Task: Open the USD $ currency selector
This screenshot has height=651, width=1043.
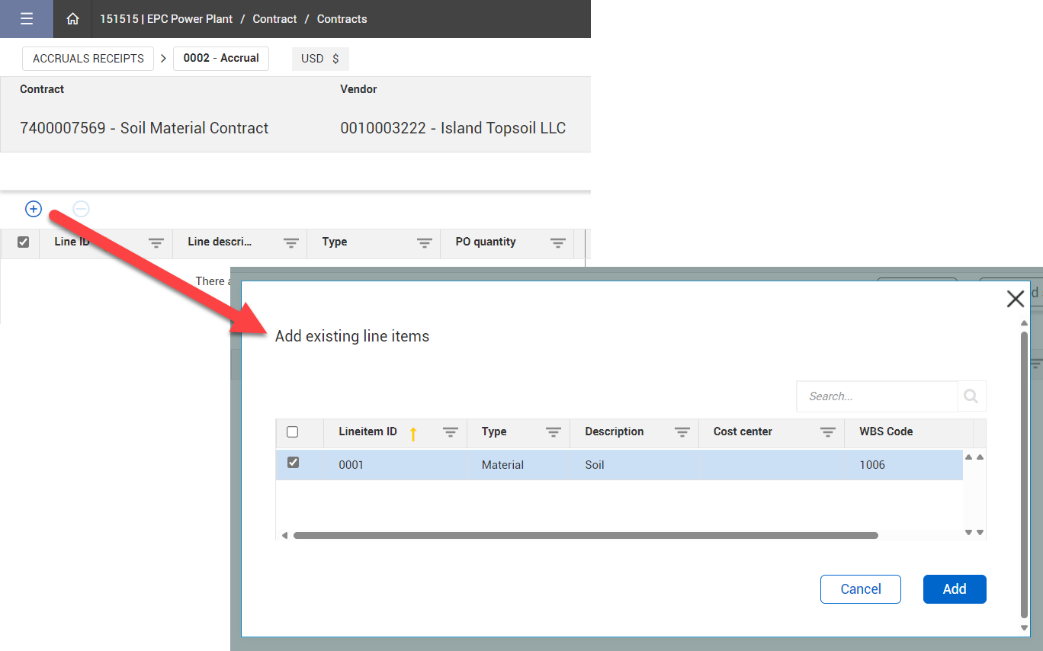Action: click(x=319, y=59)
